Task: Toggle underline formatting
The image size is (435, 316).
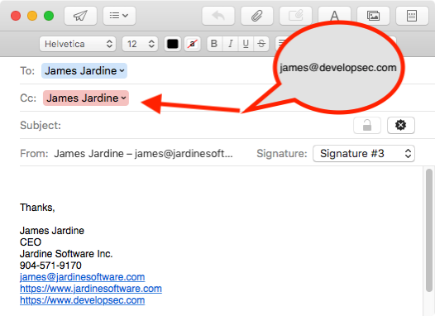Action: tap(246, 44)
